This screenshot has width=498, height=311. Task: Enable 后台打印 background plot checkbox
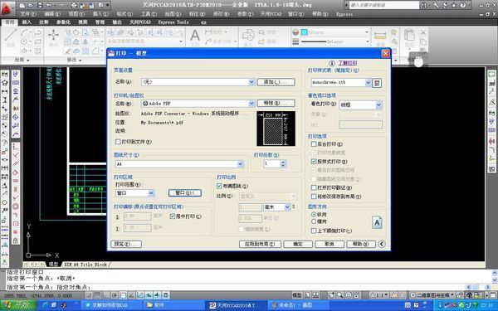314,144
